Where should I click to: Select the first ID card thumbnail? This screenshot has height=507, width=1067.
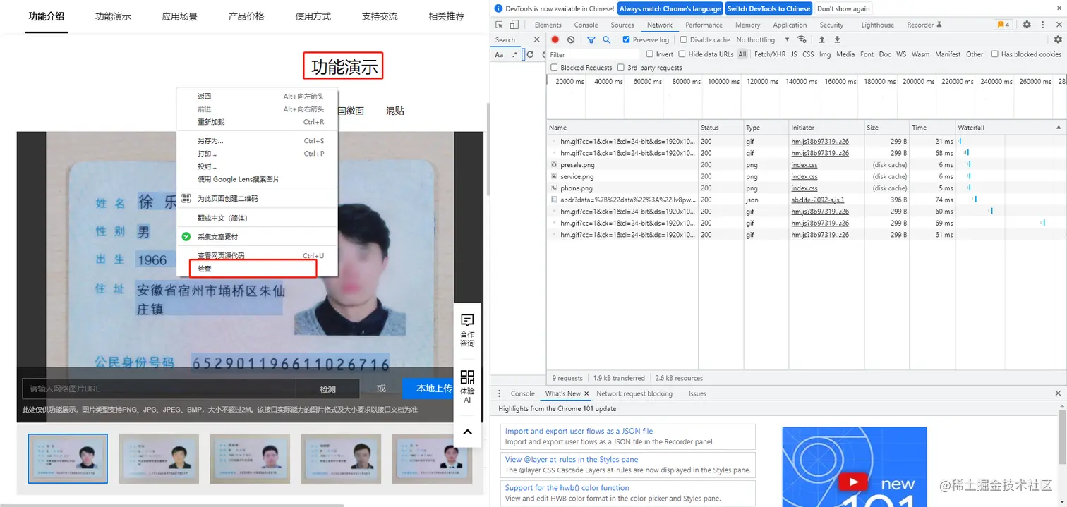tap(68, 458)
